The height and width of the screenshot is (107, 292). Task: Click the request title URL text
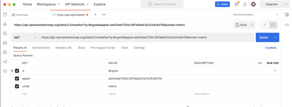point(100,25)
